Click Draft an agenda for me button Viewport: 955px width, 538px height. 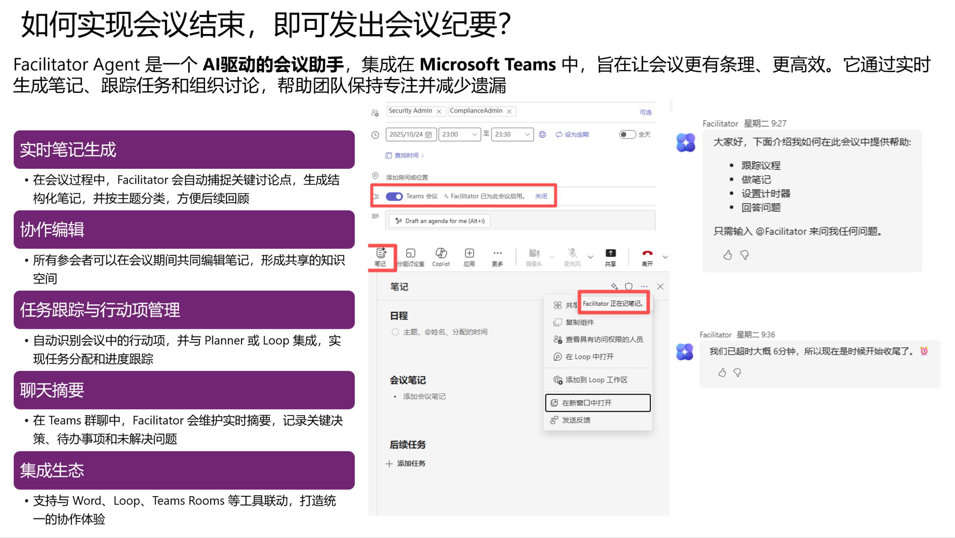click(440, 221)
